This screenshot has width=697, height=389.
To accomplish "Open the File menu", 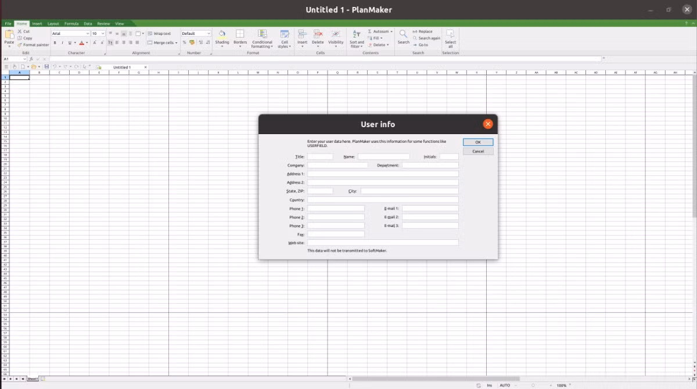I will coord(8,24).
